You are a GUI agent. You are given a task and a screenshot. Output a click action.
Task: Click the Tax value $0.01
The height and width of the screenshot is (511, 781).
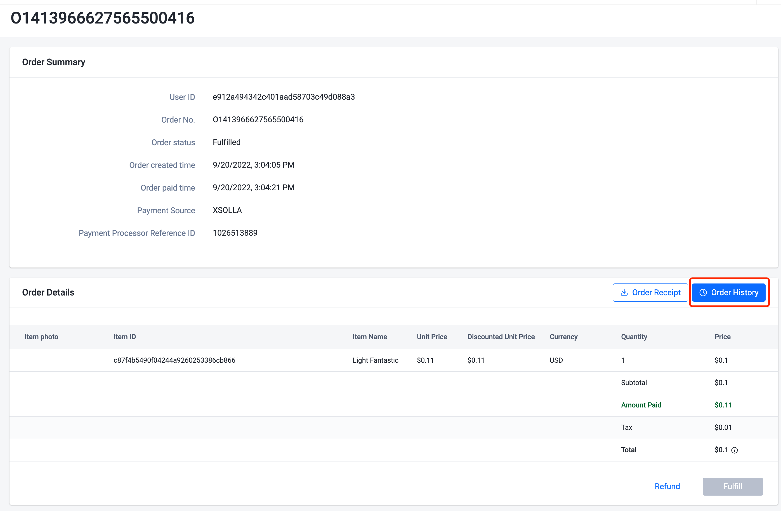pos(723,427)
